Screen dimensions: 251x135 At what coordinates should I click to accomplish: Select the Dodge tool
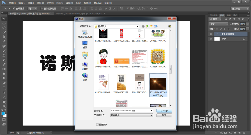4,78
